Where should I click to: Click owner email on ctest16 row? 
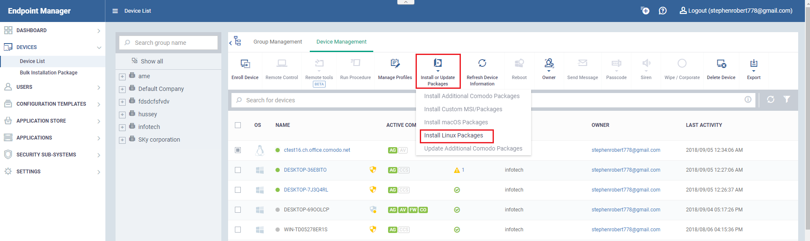point(626,150)
